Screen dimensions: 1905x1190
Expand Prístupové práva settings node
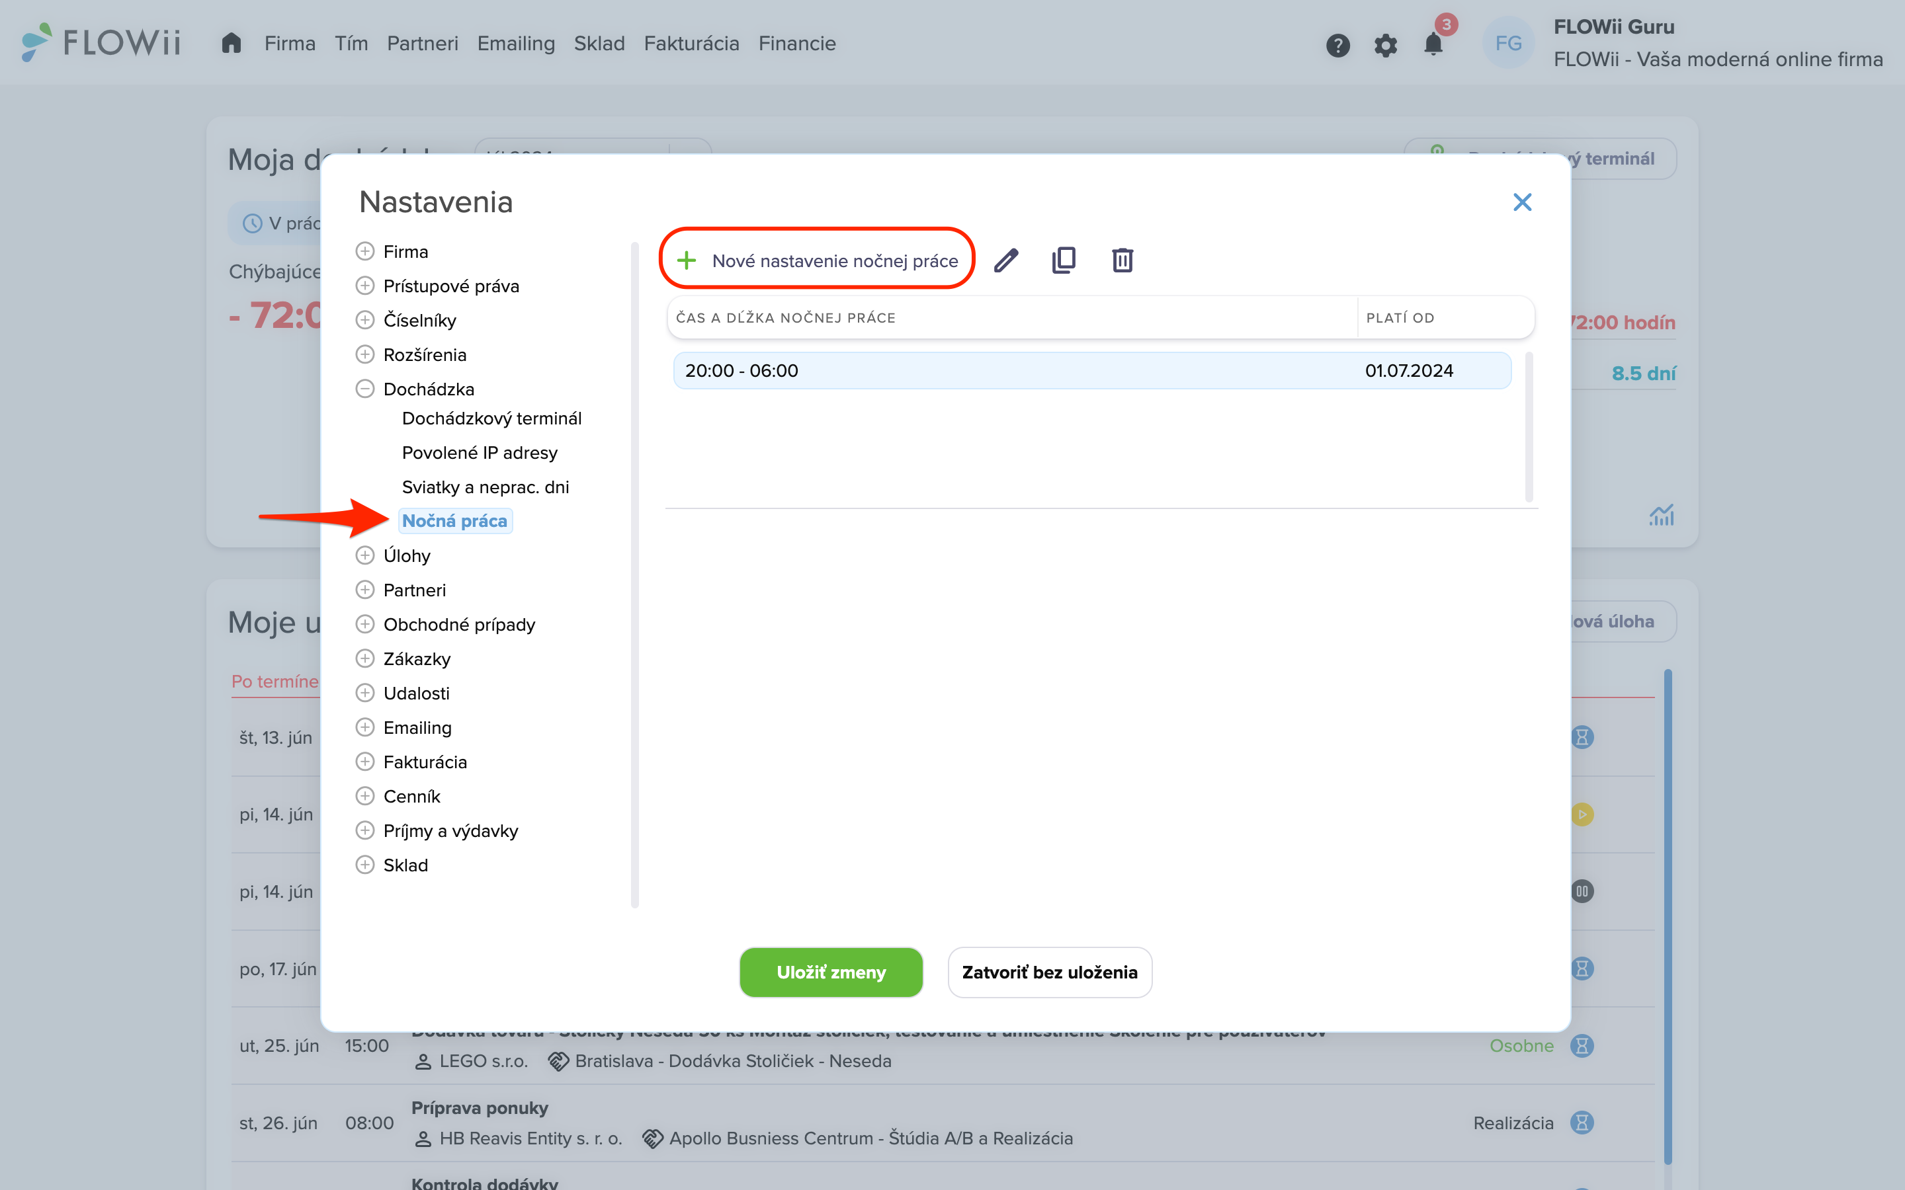click(364, 286)
